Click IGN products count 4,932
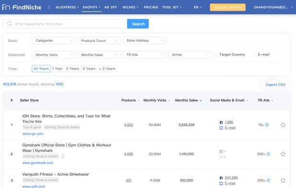The height and width of the screenshot is (188, 296). coord(128,125)
